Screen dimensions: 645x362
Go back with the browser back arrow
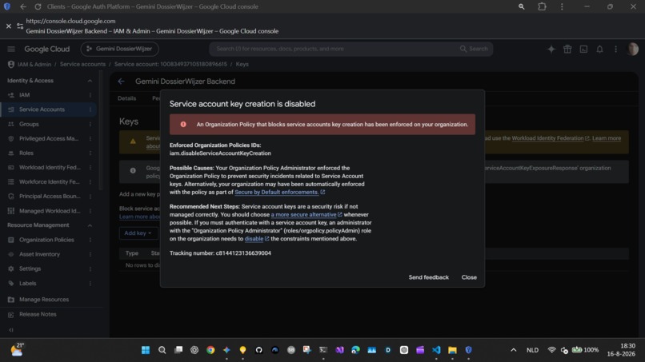pyautogui.click(x=23, y=6)
